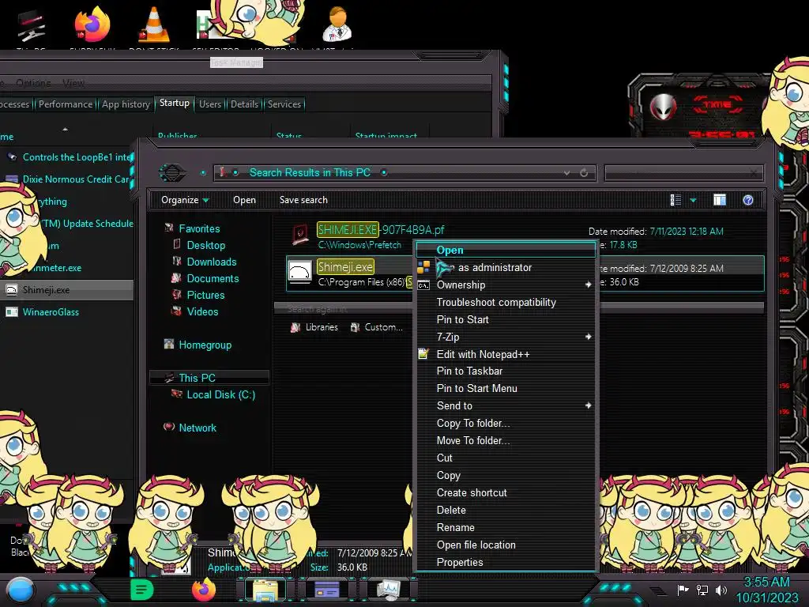
Task: Select the SHIMEJI.EXE-907F4B9A.pf search result
Action: (x=380, y=230)
